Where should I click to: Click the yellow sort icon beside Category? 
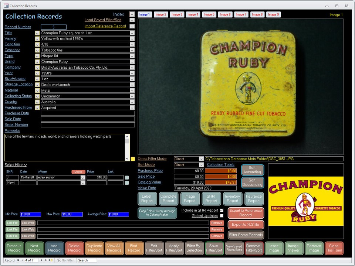click(x=37, y=50)
